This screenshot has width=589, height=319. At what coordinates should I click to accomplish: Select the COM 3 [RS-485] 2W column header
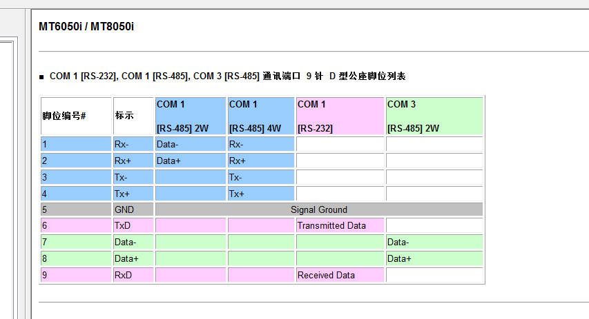pyautogui.click(x=434, y=116)
